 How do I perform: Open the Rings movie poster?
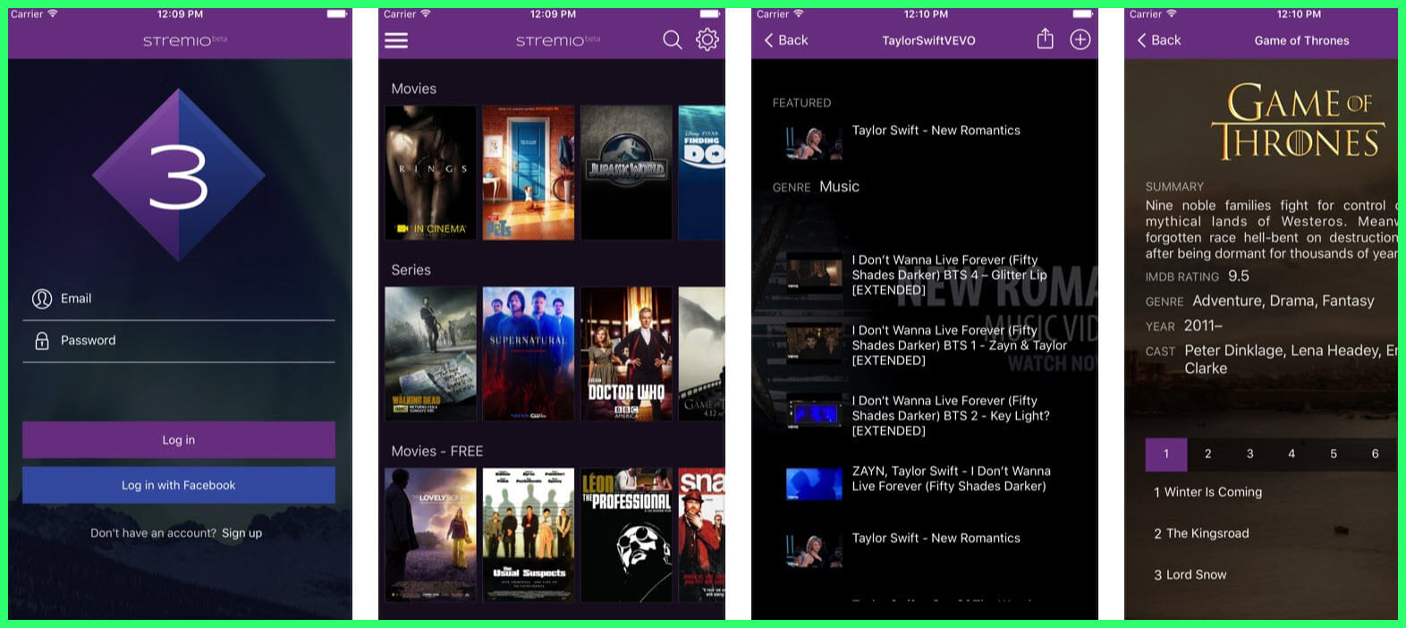coord(431,173)
